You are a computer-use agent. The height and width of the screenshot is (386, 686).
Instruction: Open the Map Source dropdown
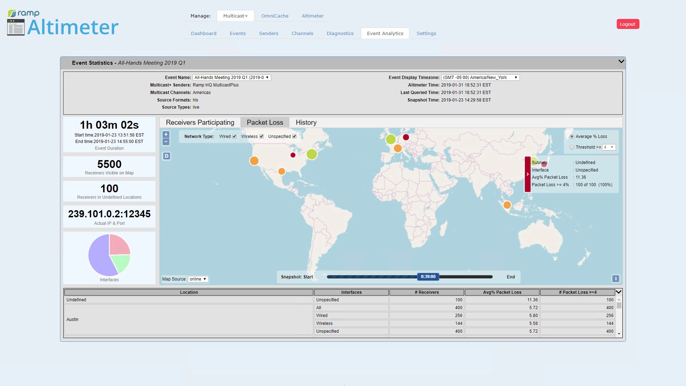pos(198,279)
